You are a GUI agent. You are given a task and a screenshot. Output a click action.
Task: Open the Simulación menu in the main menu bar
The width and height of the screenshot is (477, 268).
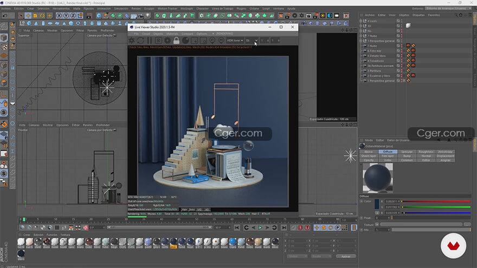coord(121,9)
